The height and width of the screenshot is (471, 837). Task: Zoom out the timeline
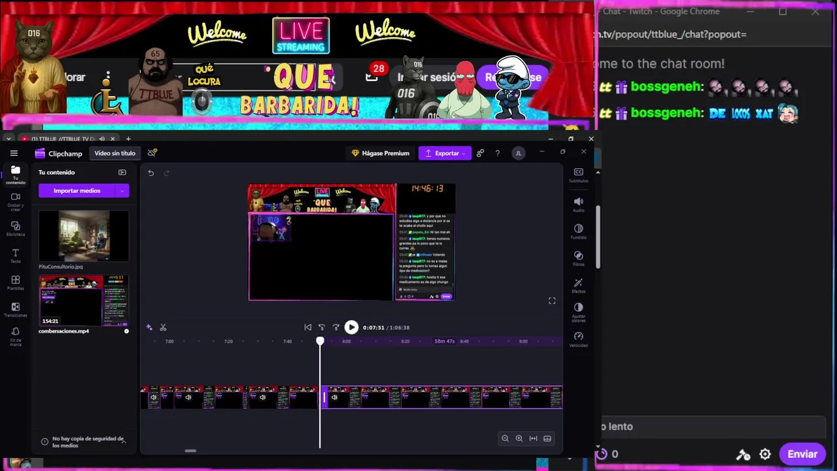[x=505, y=438]
